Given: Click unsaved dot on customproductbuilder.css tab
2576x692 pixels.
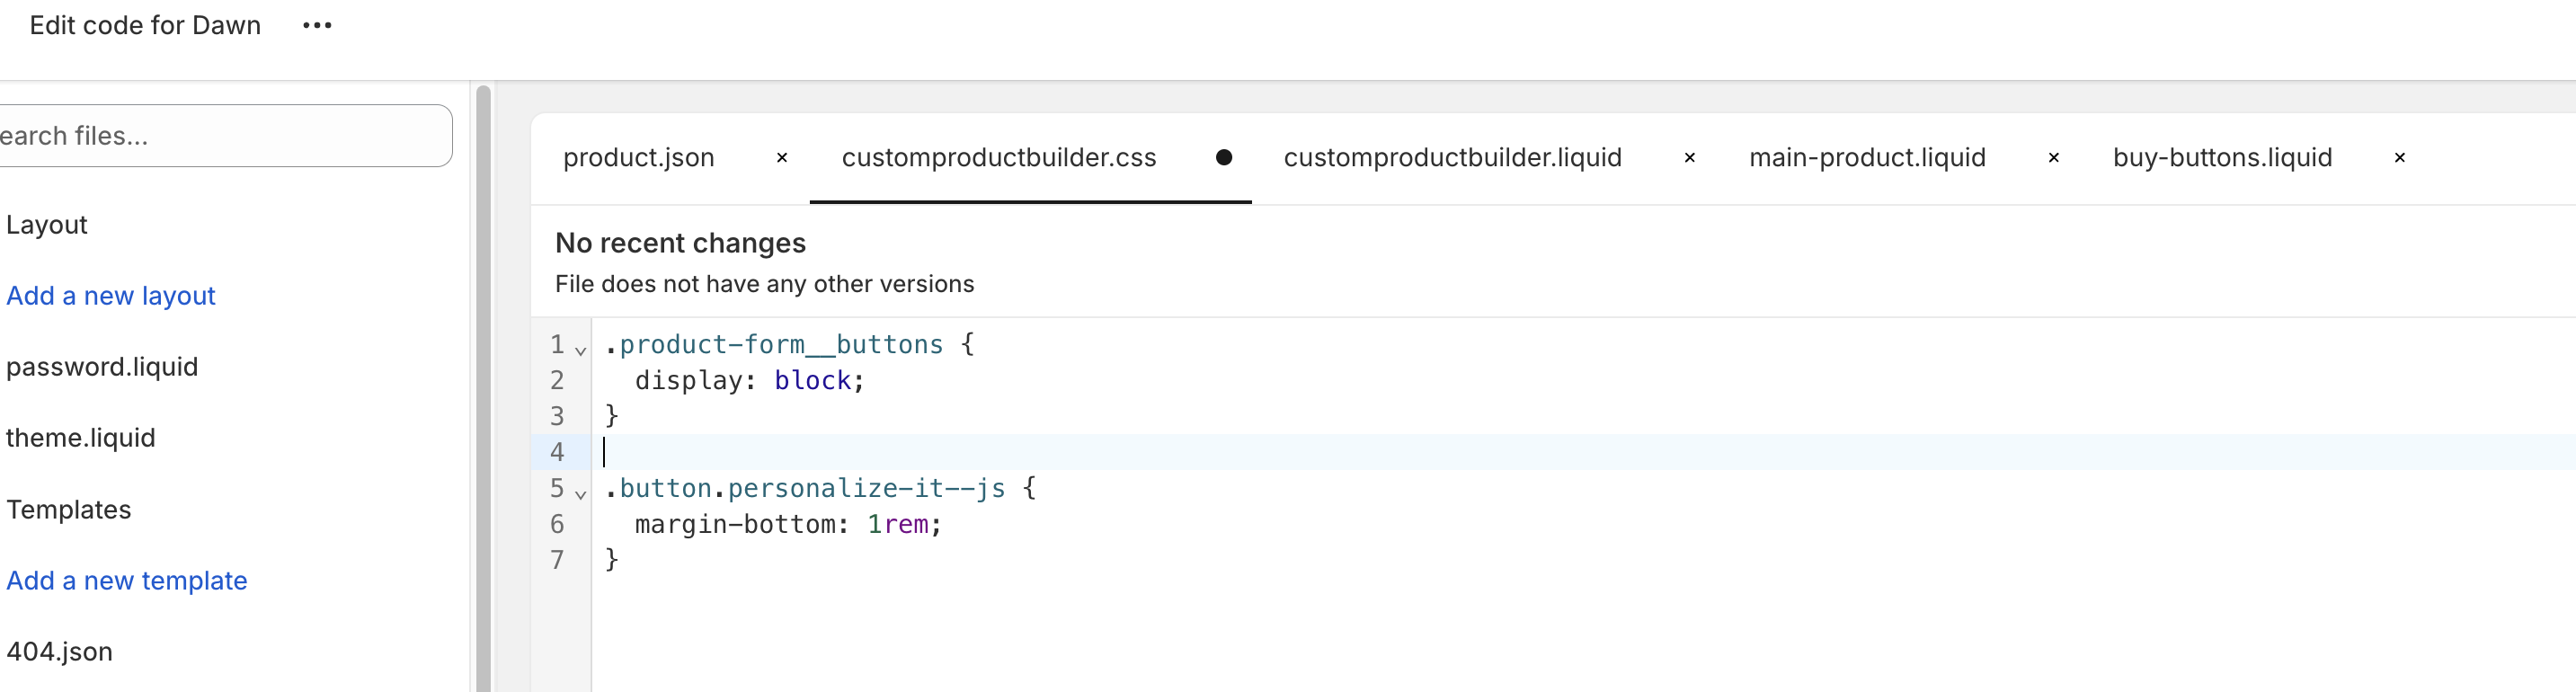Looking at the screenshot, I should click(1223, 158).
